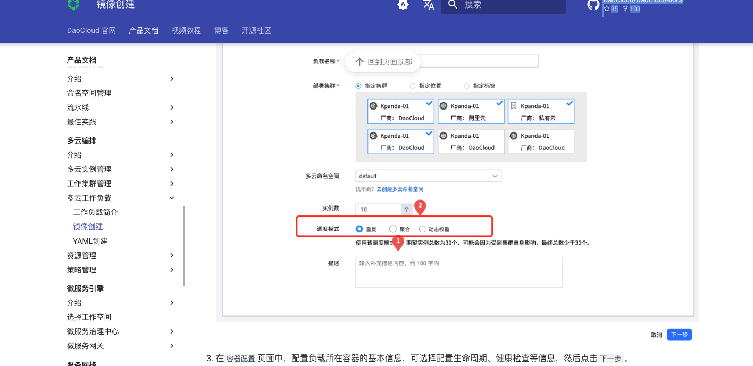753x366 pixels.
Task: Select the 动态权重 scheduling mode radio
Action: 422,229
